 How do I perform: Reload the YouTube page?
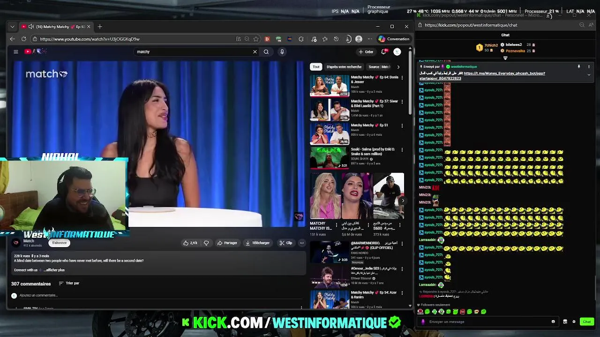24,39
